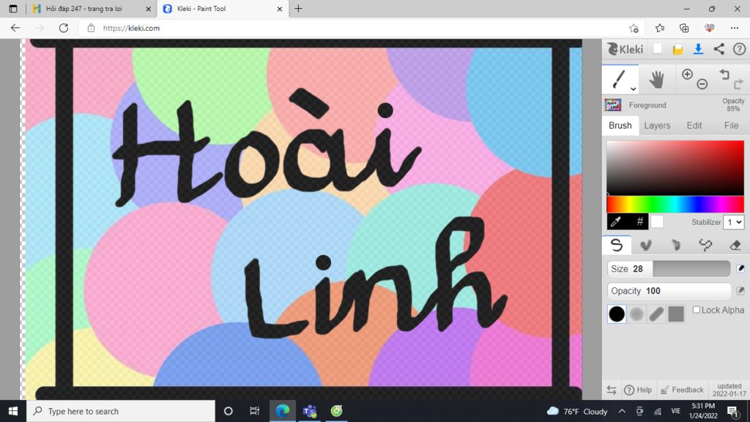
Task: Click the Foreground layer thumbnail
Action: pos(613,105)
